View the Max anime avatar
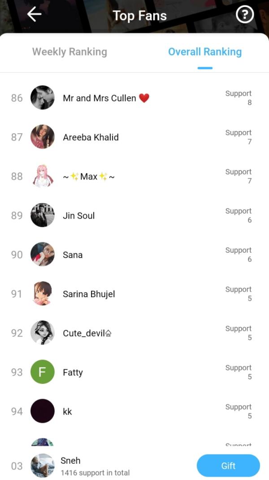The height and width of the screenshot is (480, 269). tap(43, 176)
